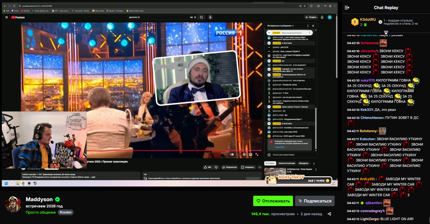This screenshot has height=224, width=430.
Task: Open the Просто общение category
Action: [x=41, y=212]
